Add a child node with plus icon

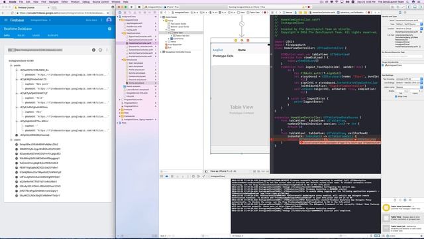point(93,50)
